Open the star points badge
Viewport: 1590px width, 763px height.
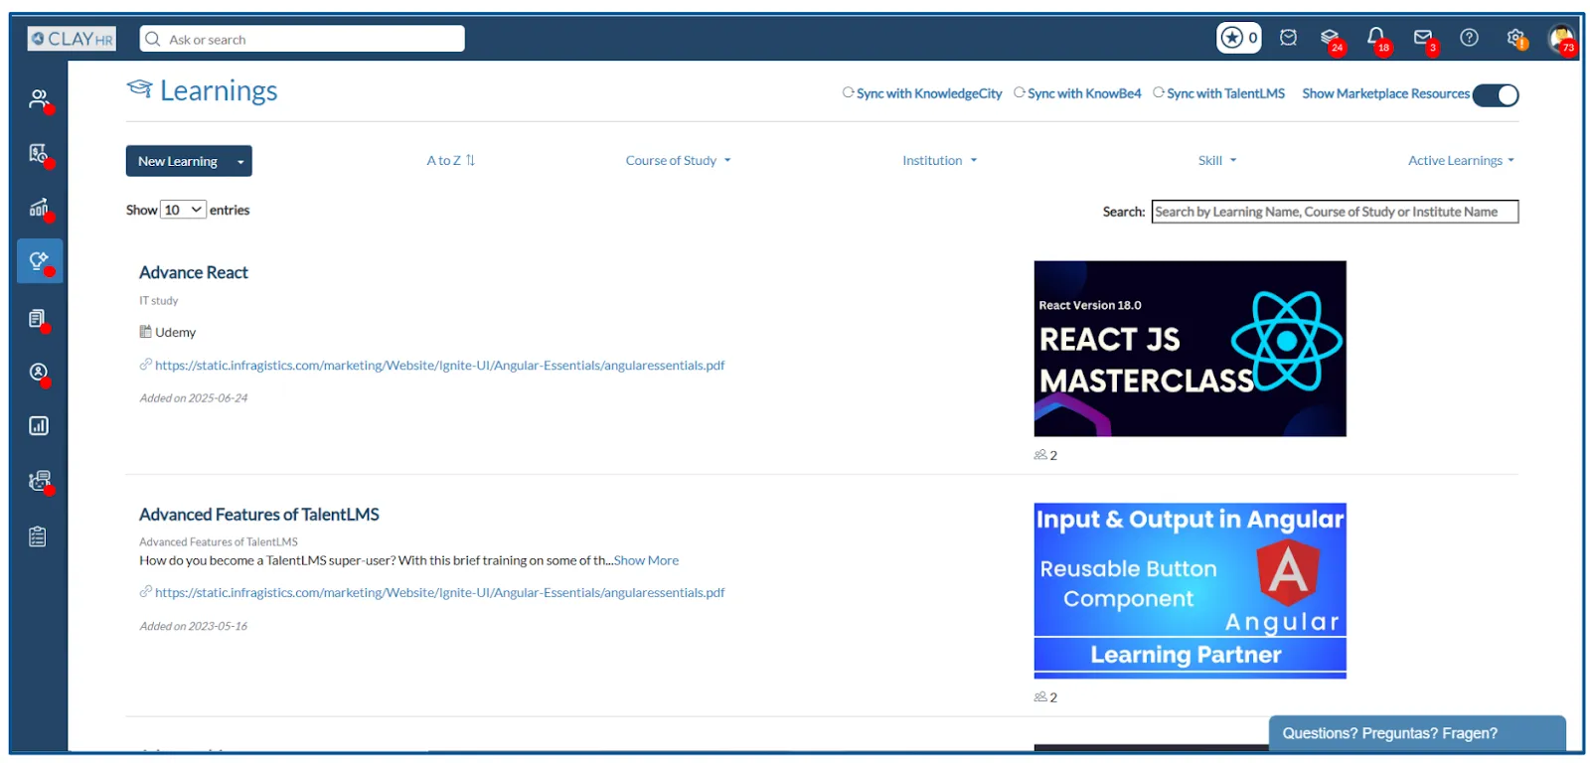pos(1239,38)
